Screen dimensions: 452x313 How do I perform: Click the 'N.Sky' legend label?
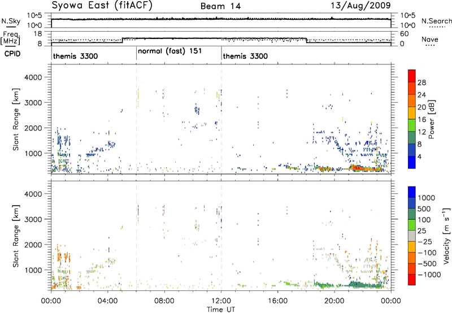pos(11,21)
